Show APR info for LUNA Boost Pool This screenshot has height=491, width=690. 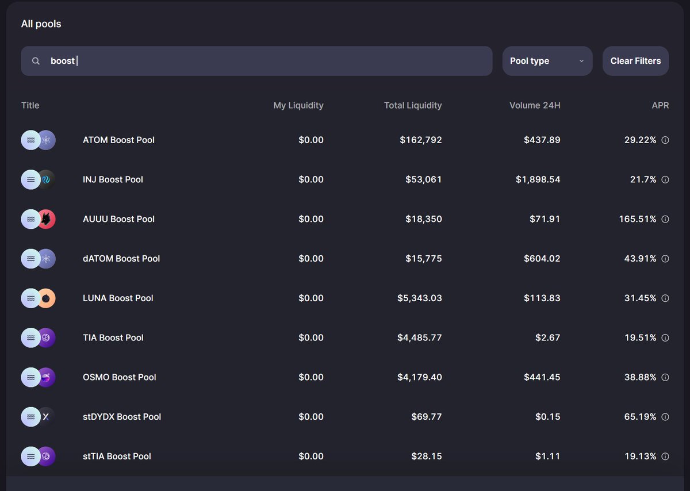tap(665, 298)
